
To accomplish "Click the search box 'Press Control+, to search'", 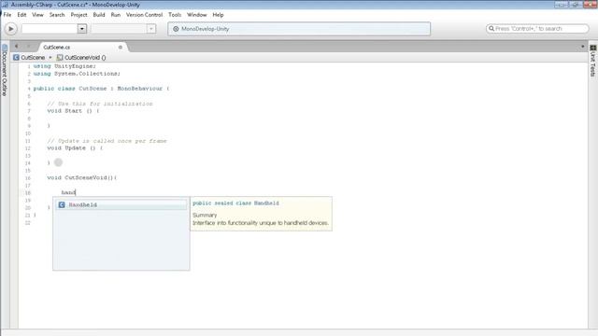I will 537,29.
